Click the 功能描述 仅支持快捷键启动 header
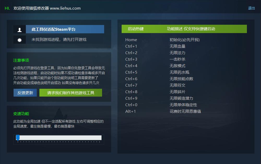Image resolution: width=261 pixels, height=164 pixels. (191, 29)
